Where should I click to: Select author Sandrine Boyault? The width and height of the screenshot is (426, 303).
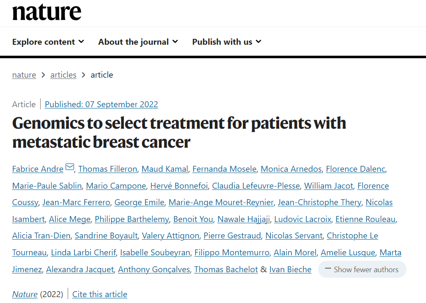[x=106, y=236]
